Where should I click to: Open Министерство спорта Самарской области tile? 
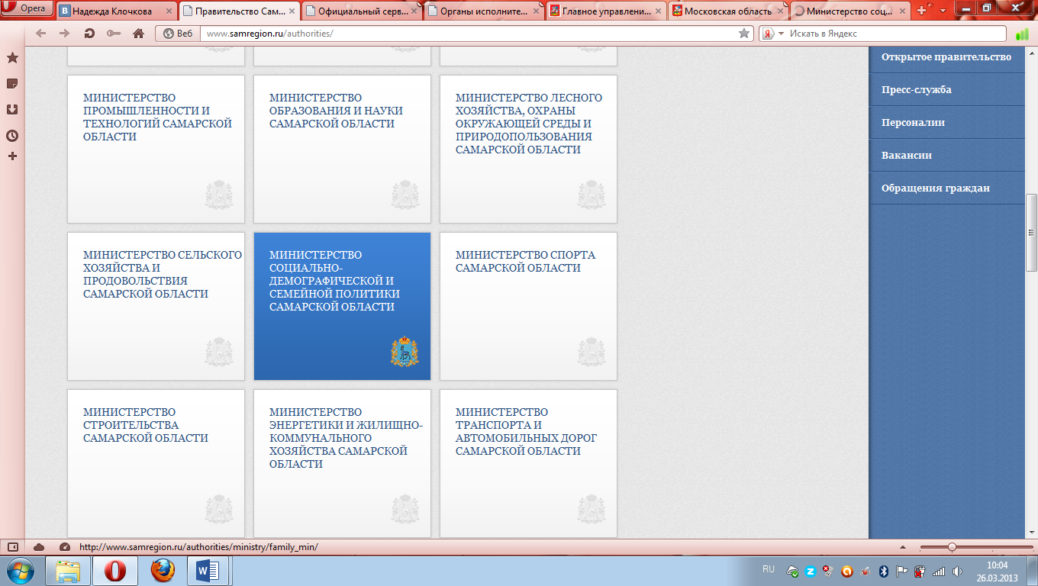[x=528, y=306]
